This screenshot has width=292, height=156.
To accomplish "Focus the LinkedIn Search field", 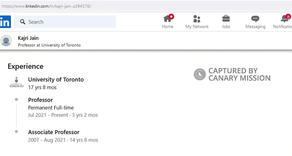I will [65, 22].
